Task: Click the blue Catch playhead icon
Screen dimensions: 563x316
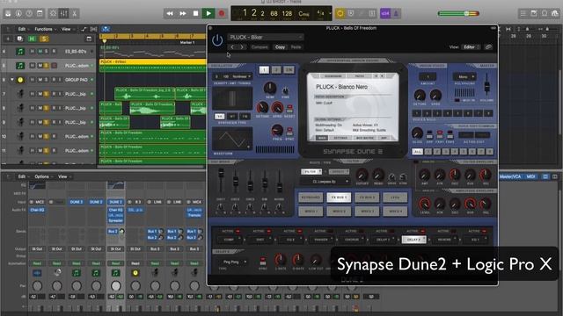Action: [106, 29]
